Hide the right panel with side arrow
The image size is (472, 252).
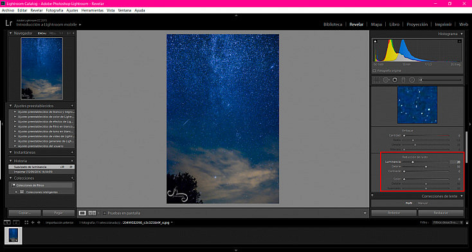tap(470, 124)
